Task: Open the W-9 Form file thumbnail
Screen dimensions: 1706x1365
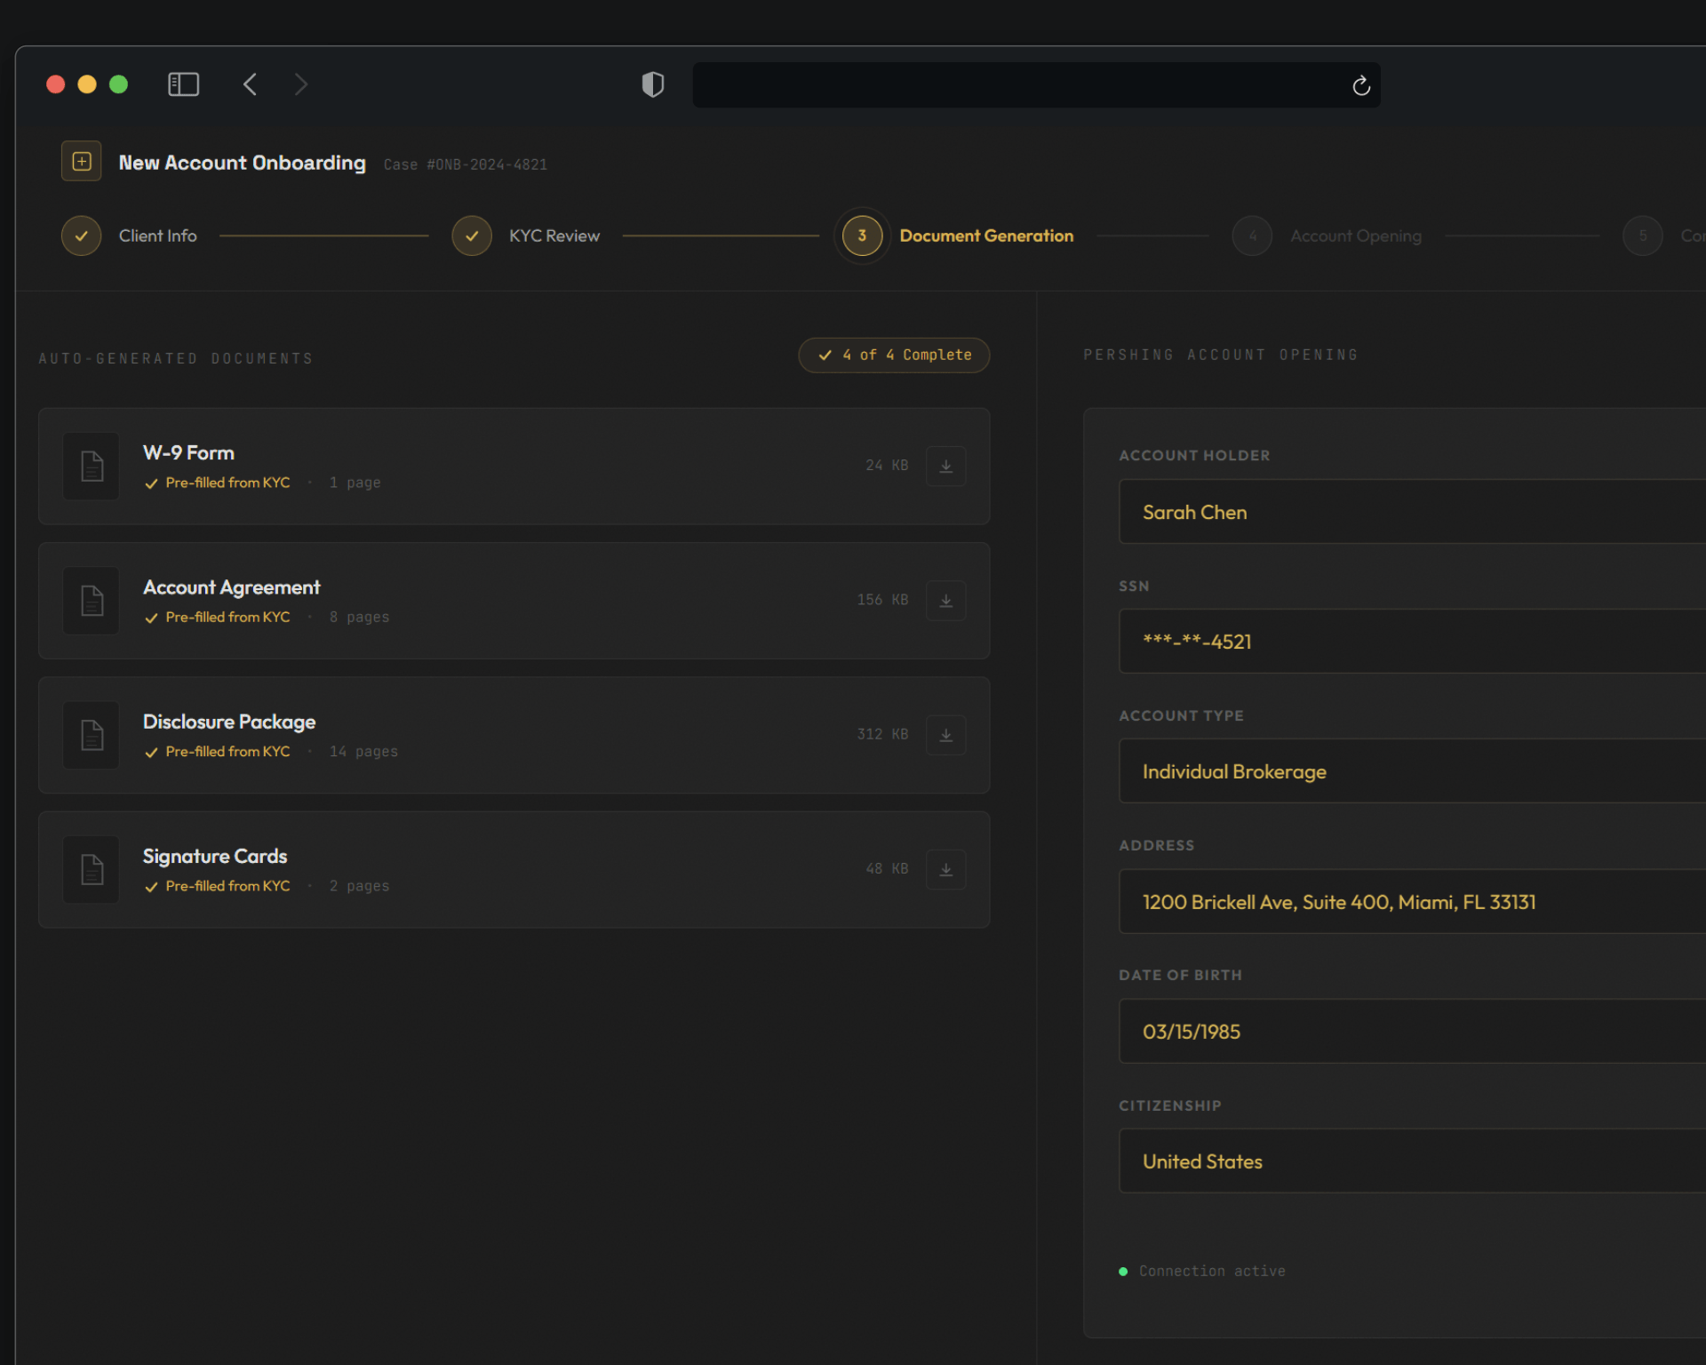Action: click(92, 466)
